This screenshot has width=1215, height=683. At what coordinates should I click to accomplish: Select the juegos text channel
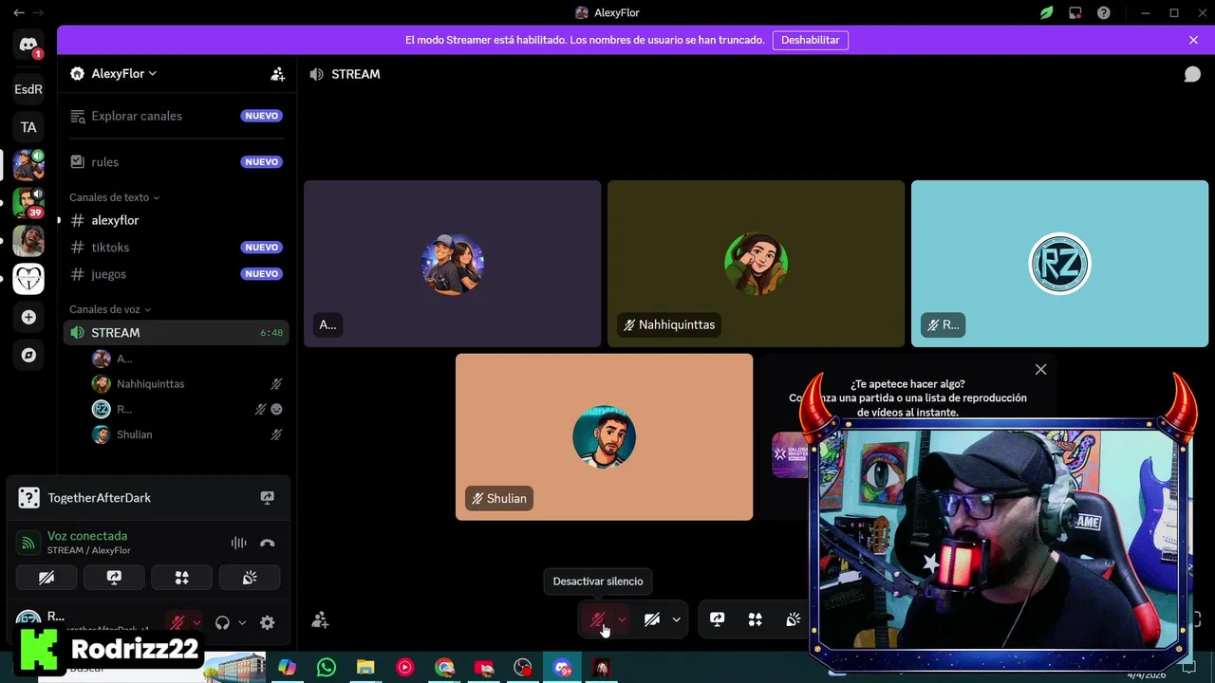[177, 274]
